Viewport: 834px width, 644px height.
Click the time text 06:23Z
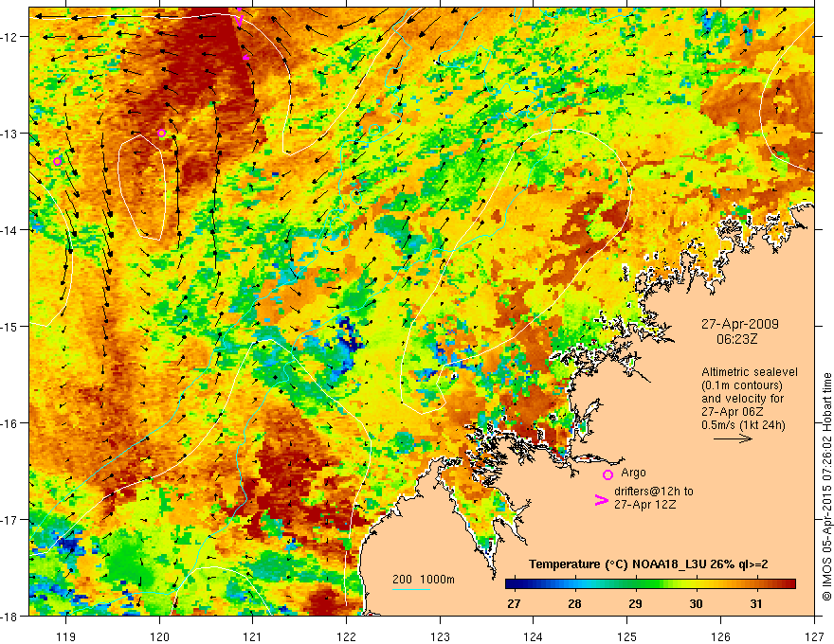coord(737,339)
